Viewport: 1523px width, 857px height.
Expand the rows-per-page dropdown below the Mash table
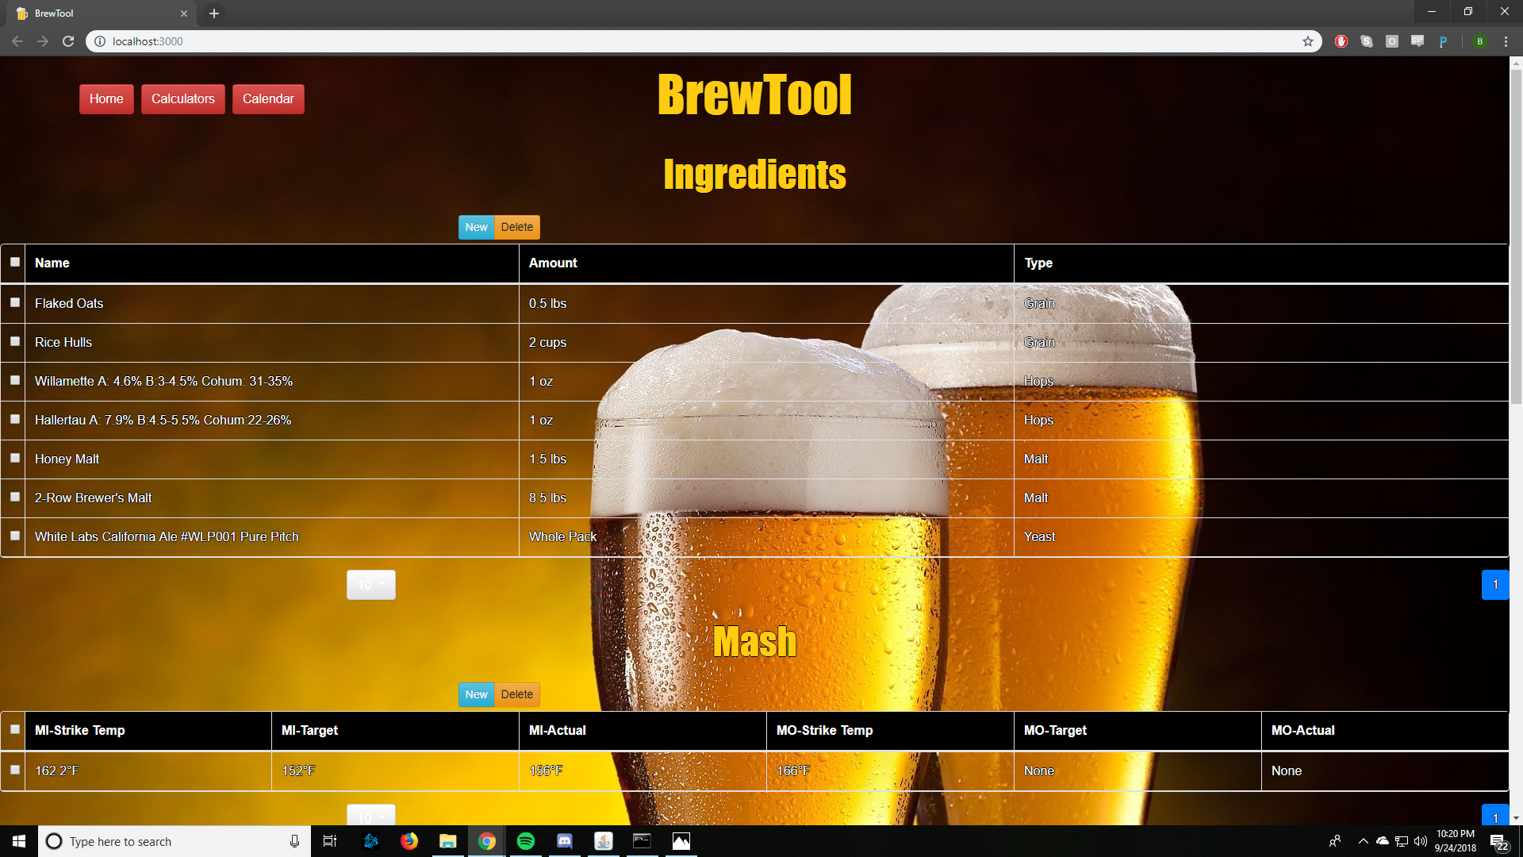coord(370,817)
